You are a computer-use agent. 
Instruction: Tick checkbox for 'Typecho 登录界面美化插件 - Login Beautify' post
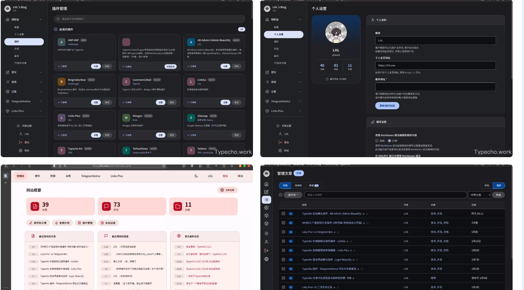[283, 259]
